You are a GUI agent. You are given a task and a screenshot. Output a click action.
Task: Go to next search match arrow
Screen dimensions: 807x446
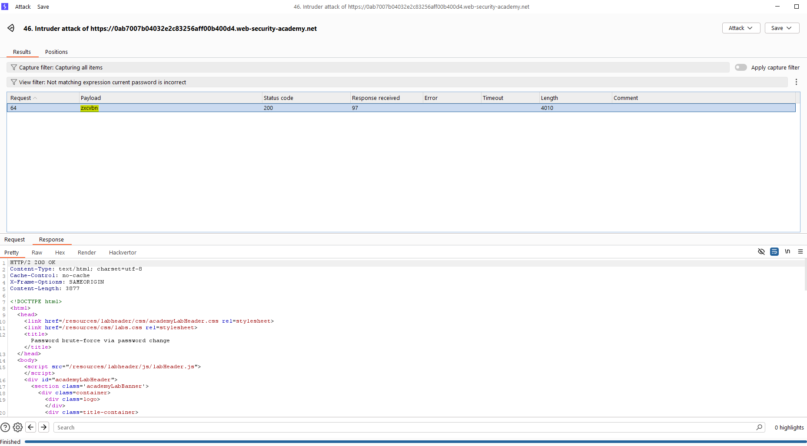(x=44, y=427)
